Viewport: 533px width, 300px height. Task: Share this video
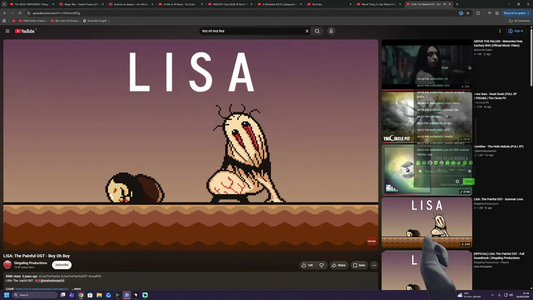339,265
